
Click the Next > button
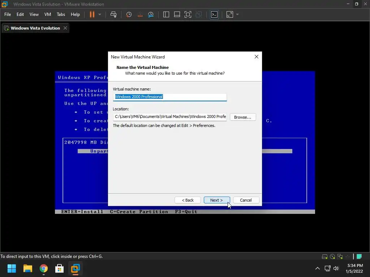coord(217,200)
